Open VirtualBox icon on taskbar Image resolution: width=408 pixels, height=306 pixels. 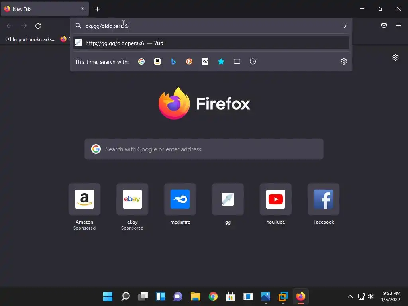click(x=283, y=296)
